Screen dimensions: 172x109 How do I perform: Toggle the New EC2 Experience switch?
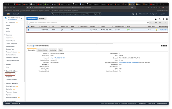click(x=6, y=18)
